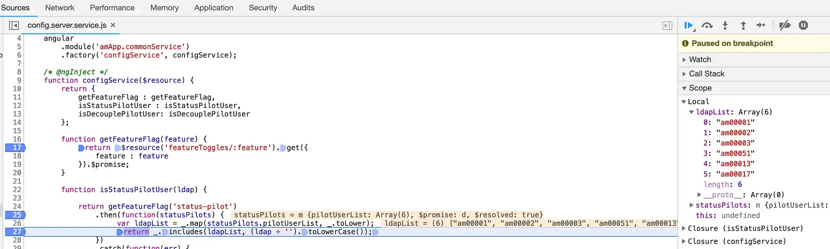Close the config.server.service.js file tab
Screen dimensions: 830x249
click(x=113, y=25)
